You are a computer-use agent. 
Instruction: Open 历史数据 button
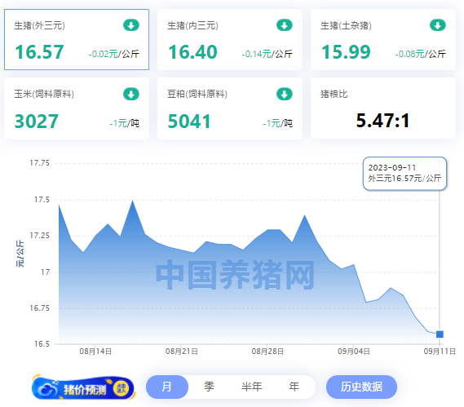(361, 387)
